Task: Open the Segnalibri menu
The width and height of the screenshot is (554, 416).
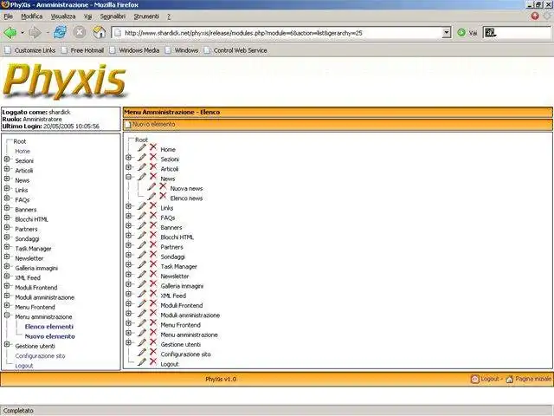Action: [x=113, y=16]
